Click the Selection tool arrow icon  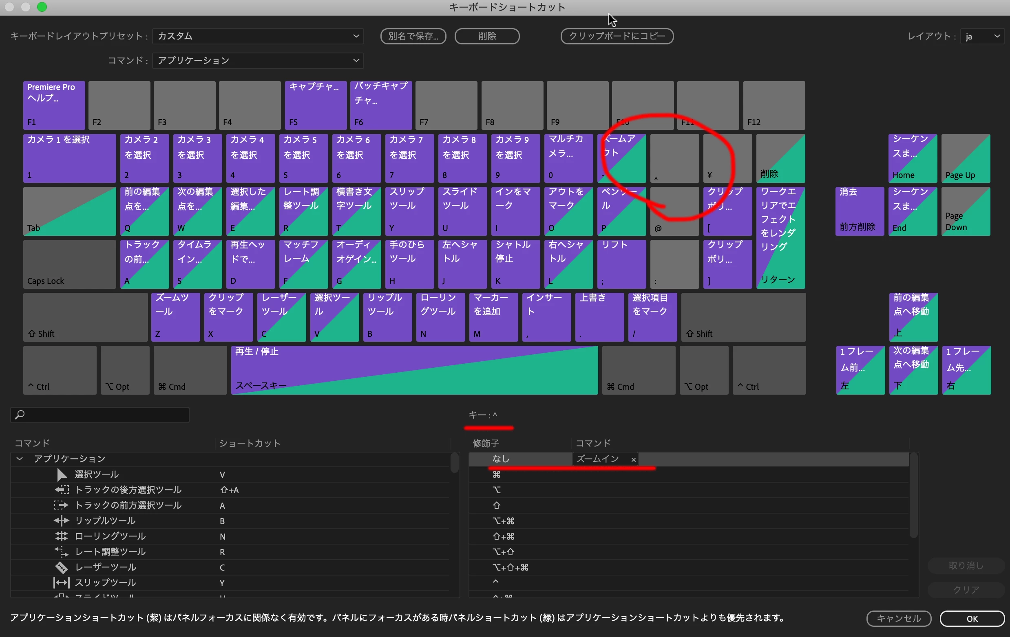pos(62,474)
